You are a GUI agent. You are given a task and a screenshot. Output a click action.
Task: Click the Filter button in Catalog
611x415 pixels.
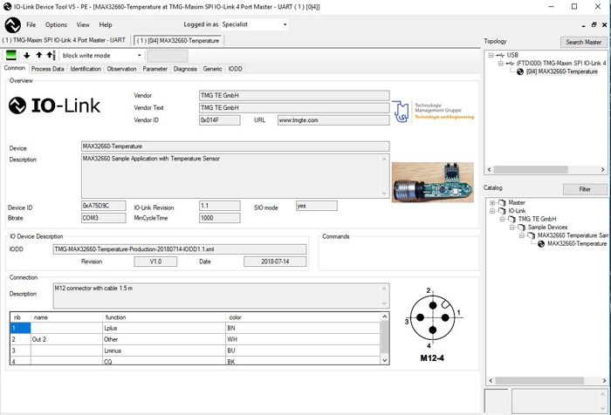click(x=585, y=189)
